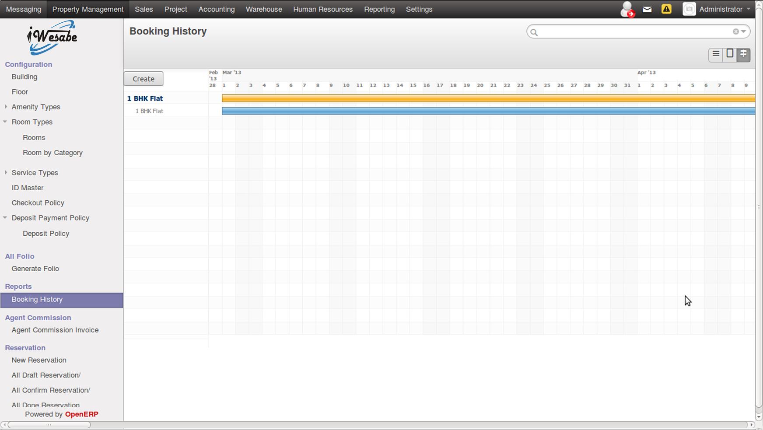The height and width of the screenshot is (430, 763).
Task: Click the iWesabe logo
Action: (x=52, y=38)
